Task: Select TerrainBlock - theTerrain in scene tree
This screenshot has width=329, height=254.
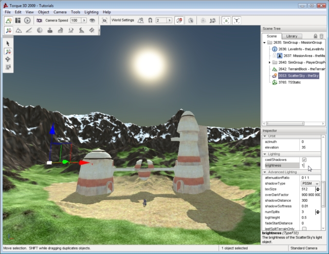Action: tap(298, 69)
